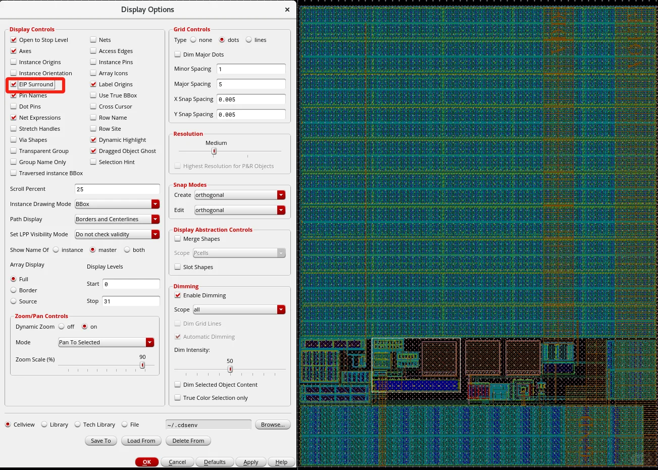Check Group Name Only option

tap(14, 162)
